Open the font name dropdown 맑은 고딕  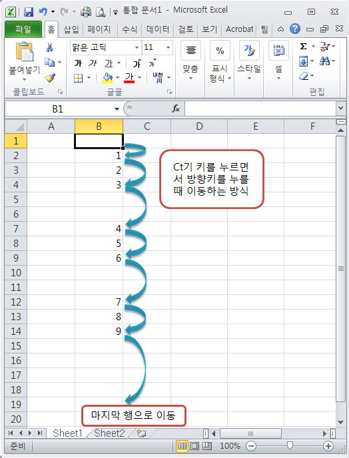click(137, 47)
